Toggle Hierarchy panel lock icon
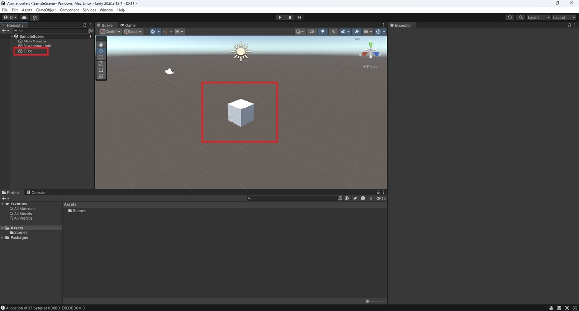The image size is (579, 311). point(85,25)
